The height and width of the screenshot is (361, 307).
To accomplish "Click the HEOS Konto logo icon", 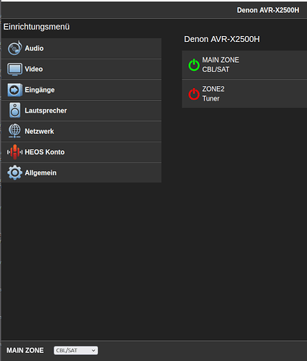I will [15, 152].
